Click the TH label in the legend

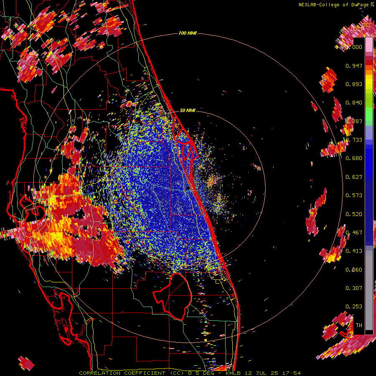pyautogui.click(x=359, y=325)
